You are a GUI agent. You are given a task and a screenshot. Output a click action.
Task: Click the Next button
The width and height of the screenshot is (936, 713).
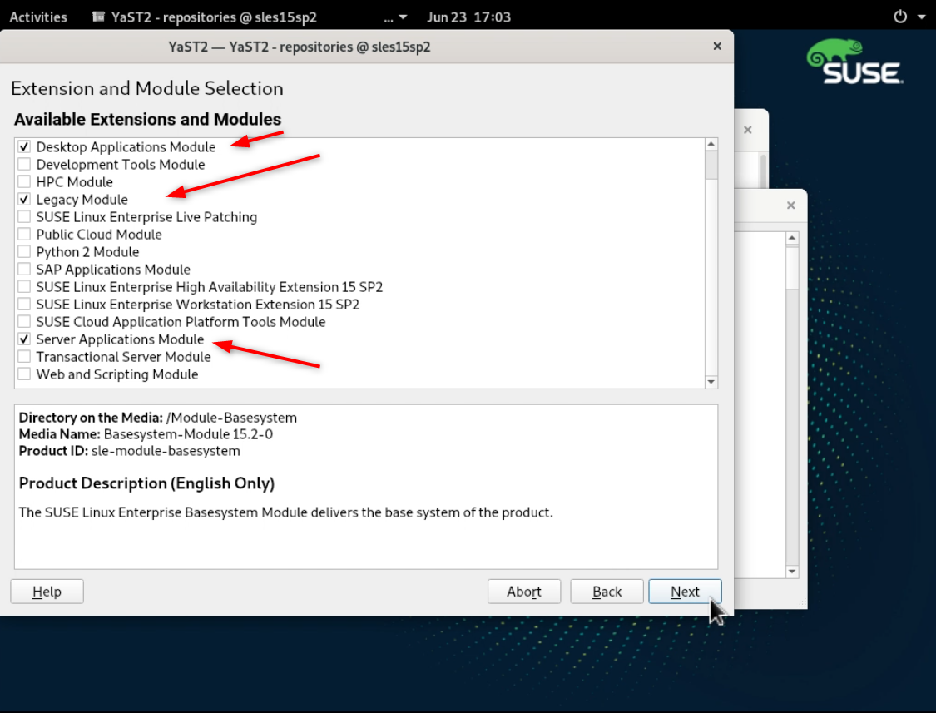point(685,592)
